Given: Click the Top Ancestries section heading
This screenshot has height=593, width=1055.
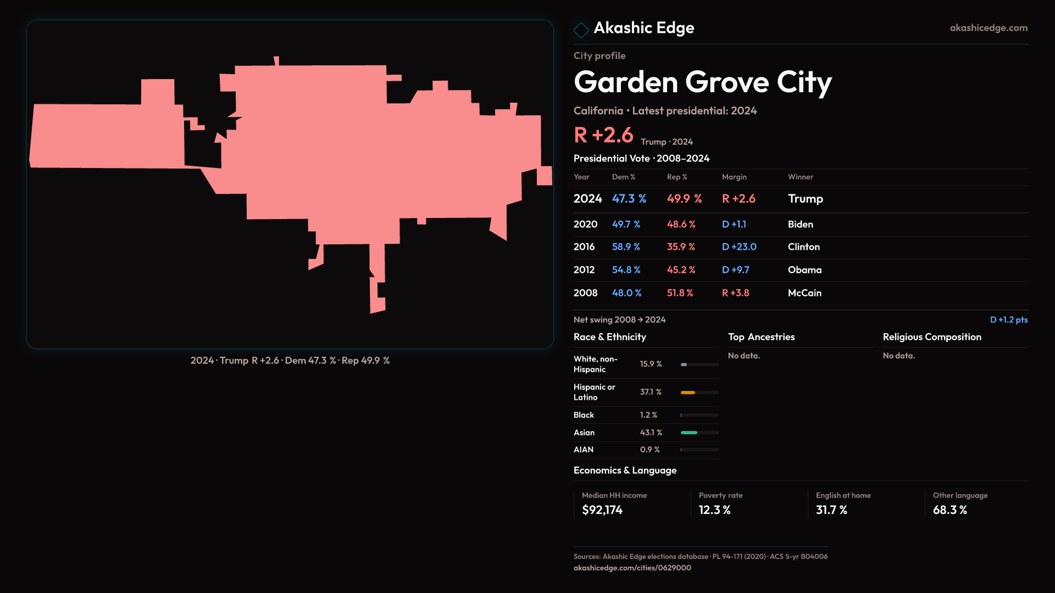Looking at the screenshot, I should click(761, 337).
